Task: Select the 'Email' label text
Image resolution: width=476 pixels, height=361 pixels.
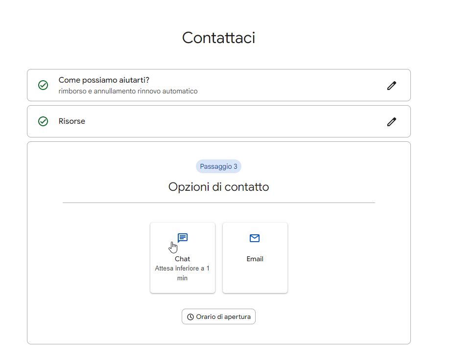Action: (255, 259)
